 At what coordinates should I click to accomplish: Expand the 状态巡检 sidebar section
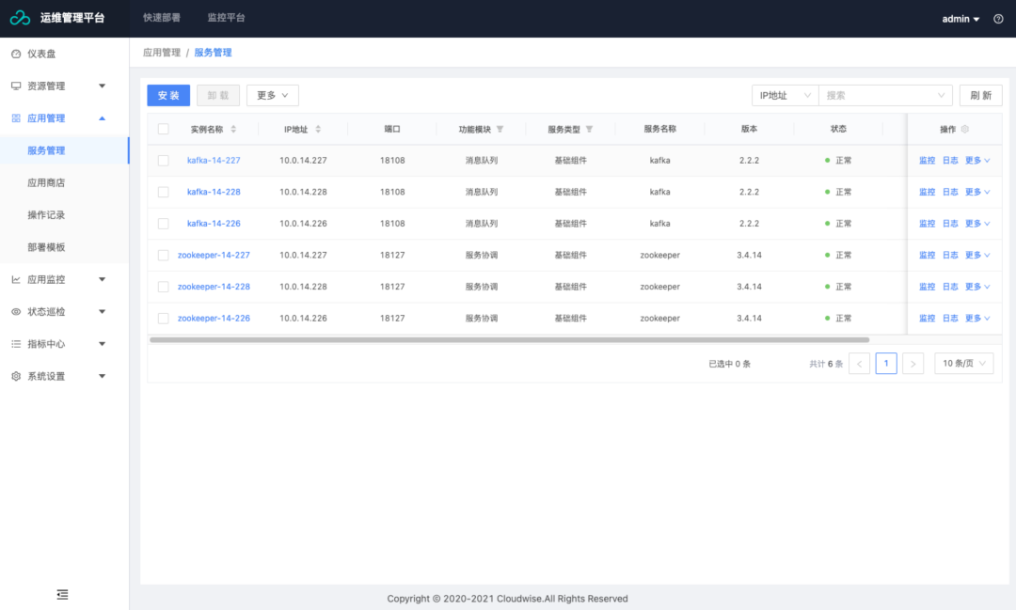[x=64, y=312]
